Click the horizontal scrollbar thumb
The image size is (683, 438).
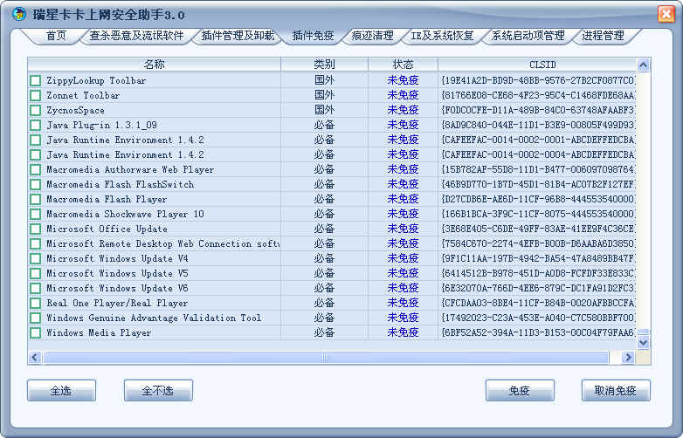326,358
